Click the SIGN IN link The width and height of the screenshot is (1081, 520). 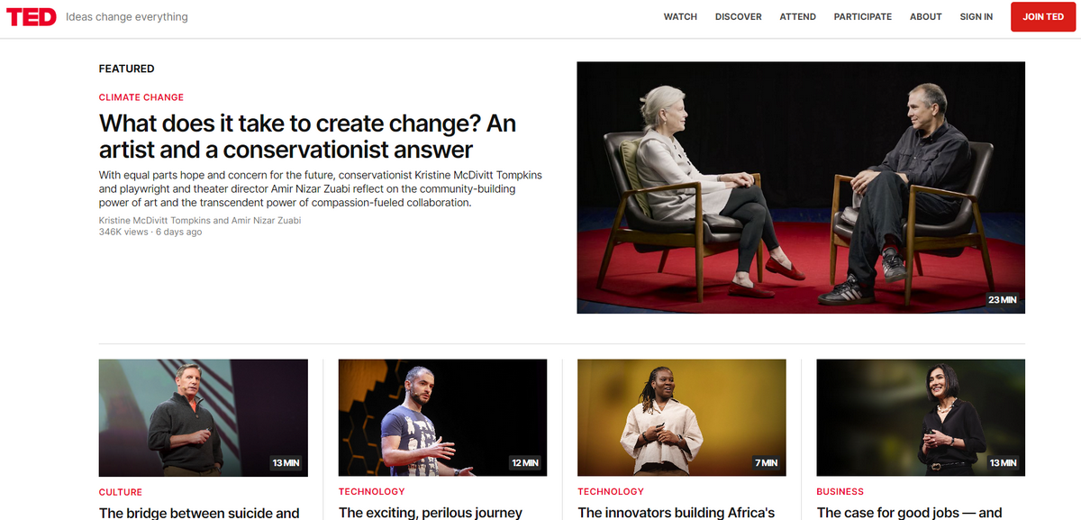[977, 17]
